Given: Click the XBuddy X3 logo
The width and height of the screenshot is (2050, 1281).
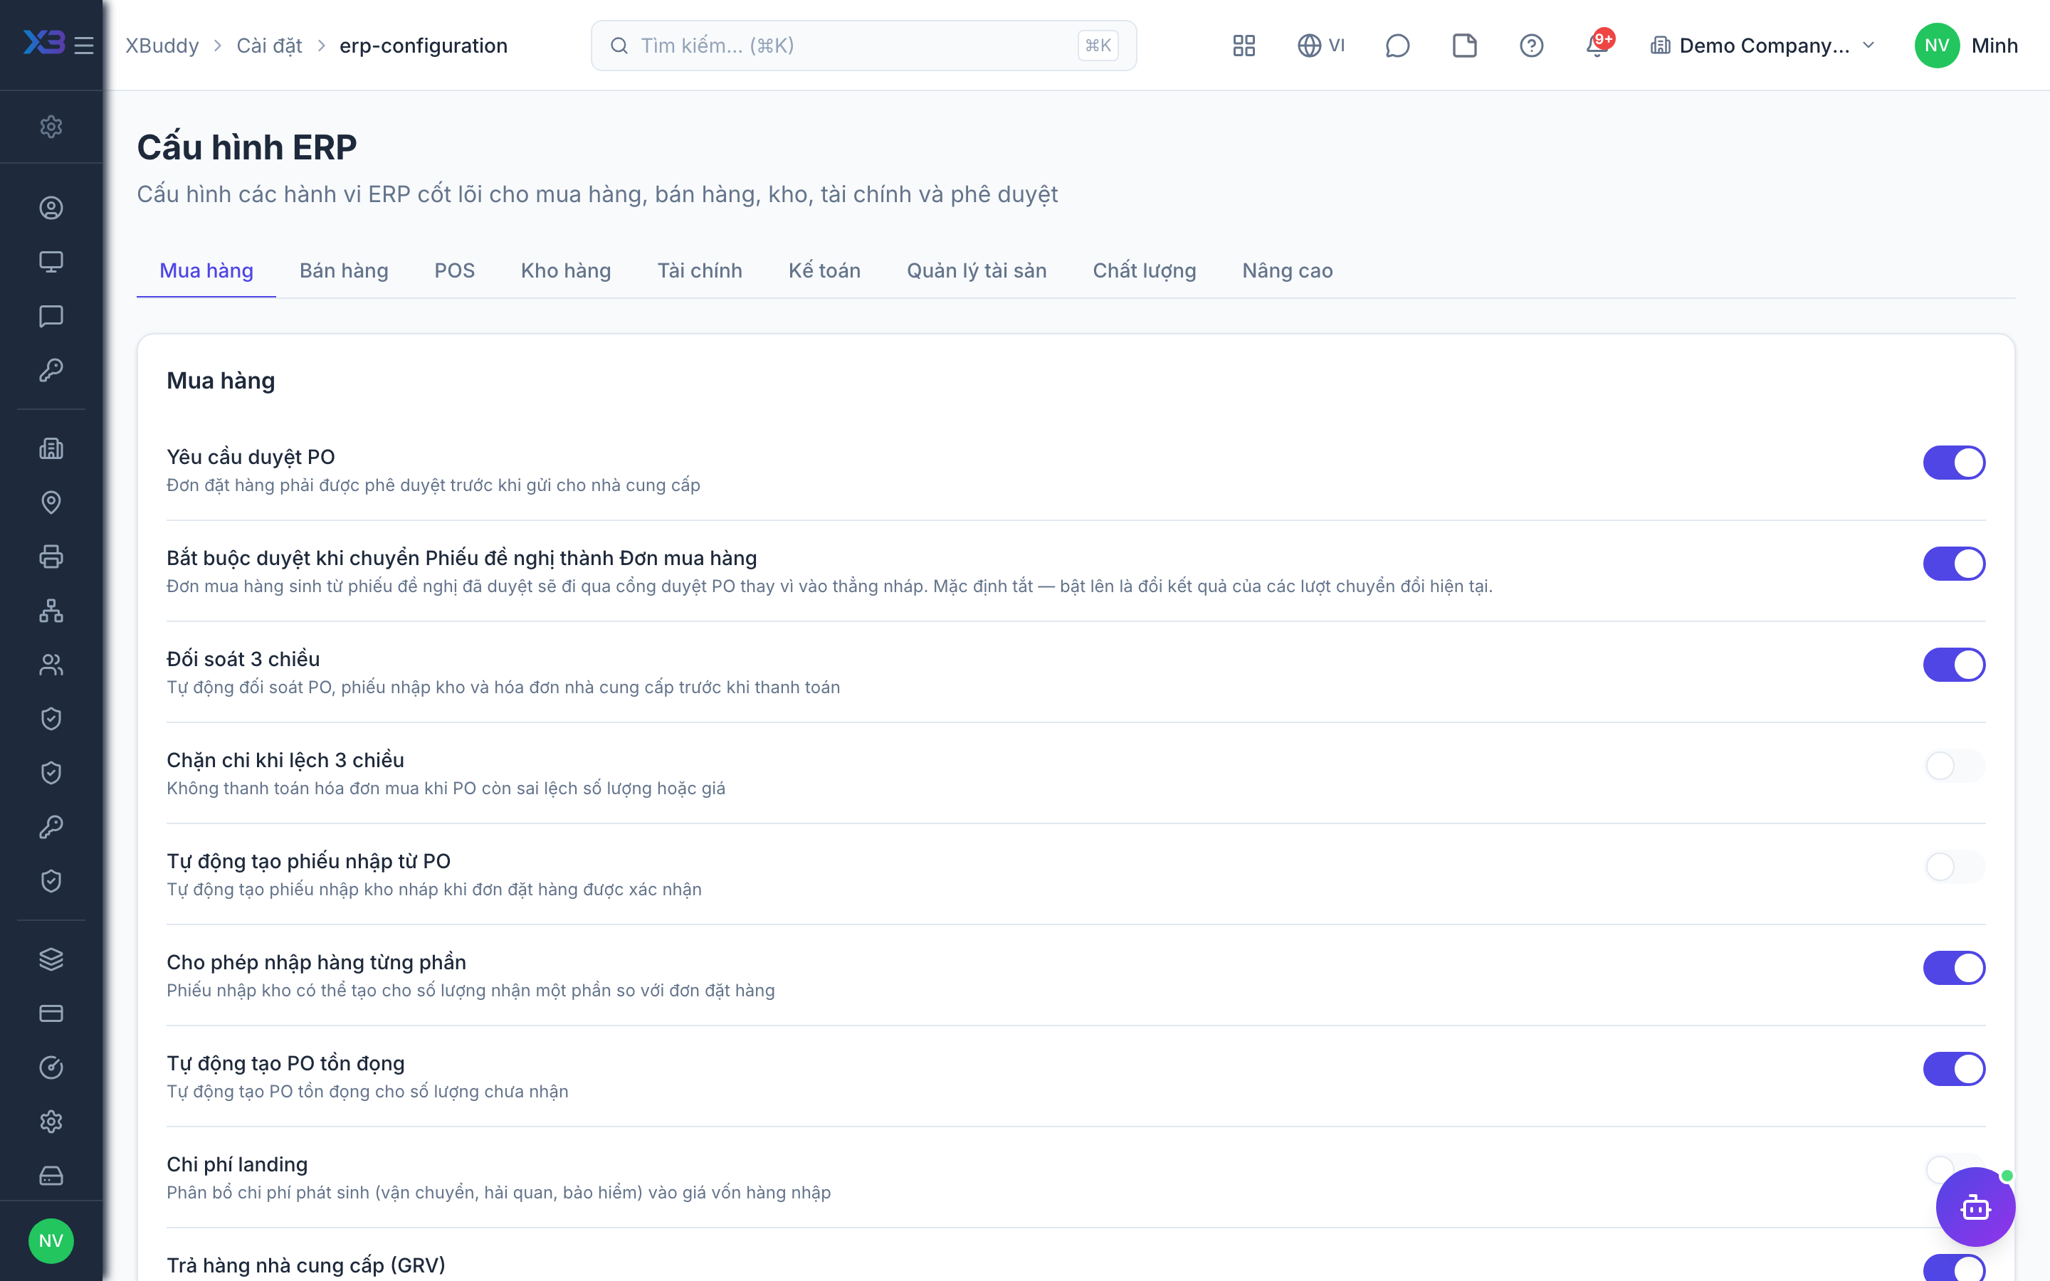Looking at the screenshot, I should 44,43.
